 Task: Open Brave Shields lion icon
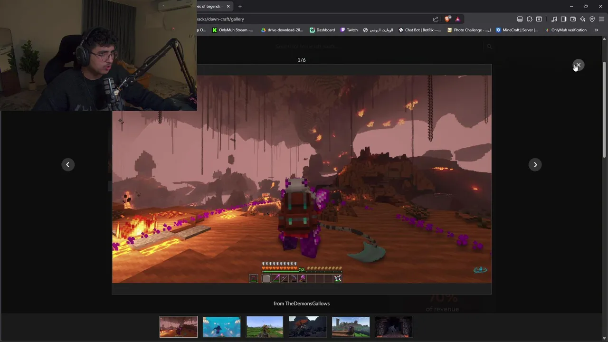click(447, 19)
